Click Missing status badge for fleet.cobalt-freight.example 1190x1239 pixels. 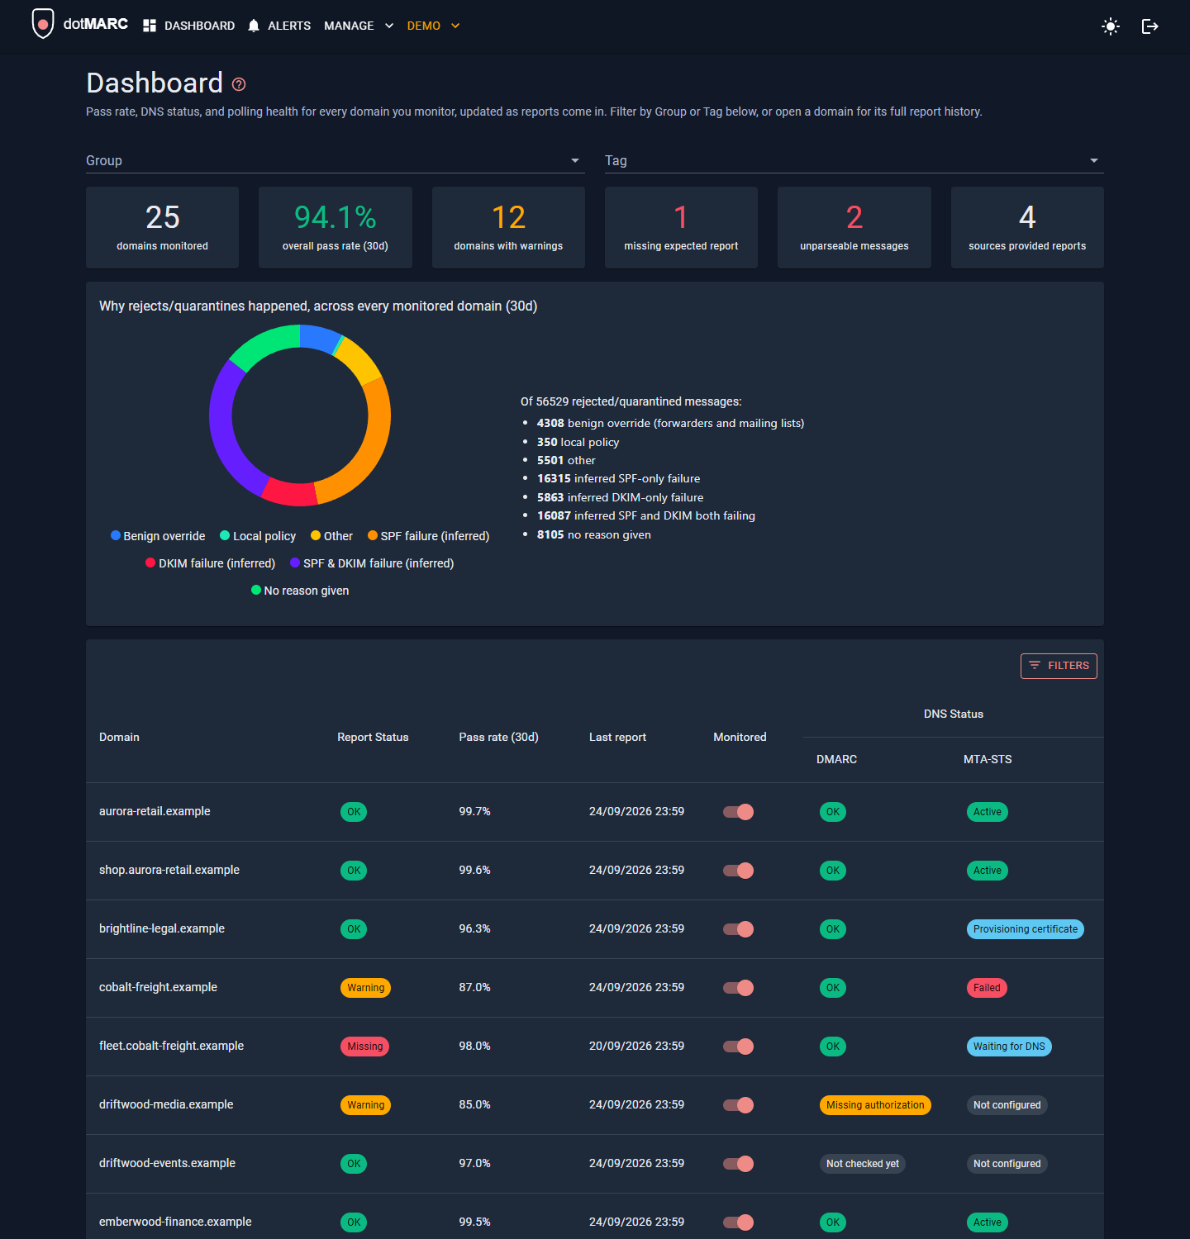(365, 1047)
